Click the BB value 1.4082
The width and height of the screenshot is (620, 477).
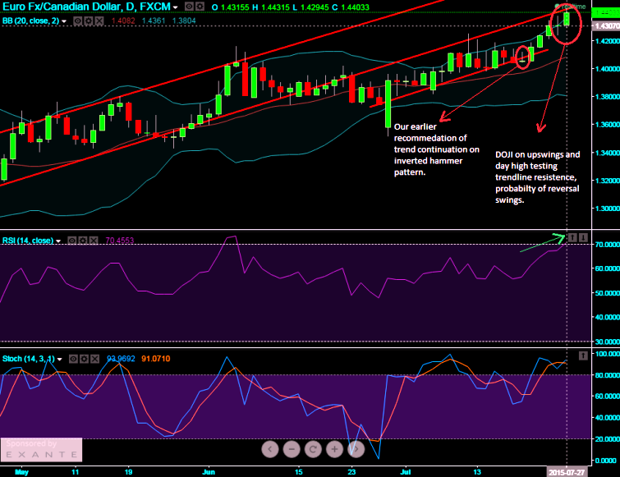[x=123, y=21]
